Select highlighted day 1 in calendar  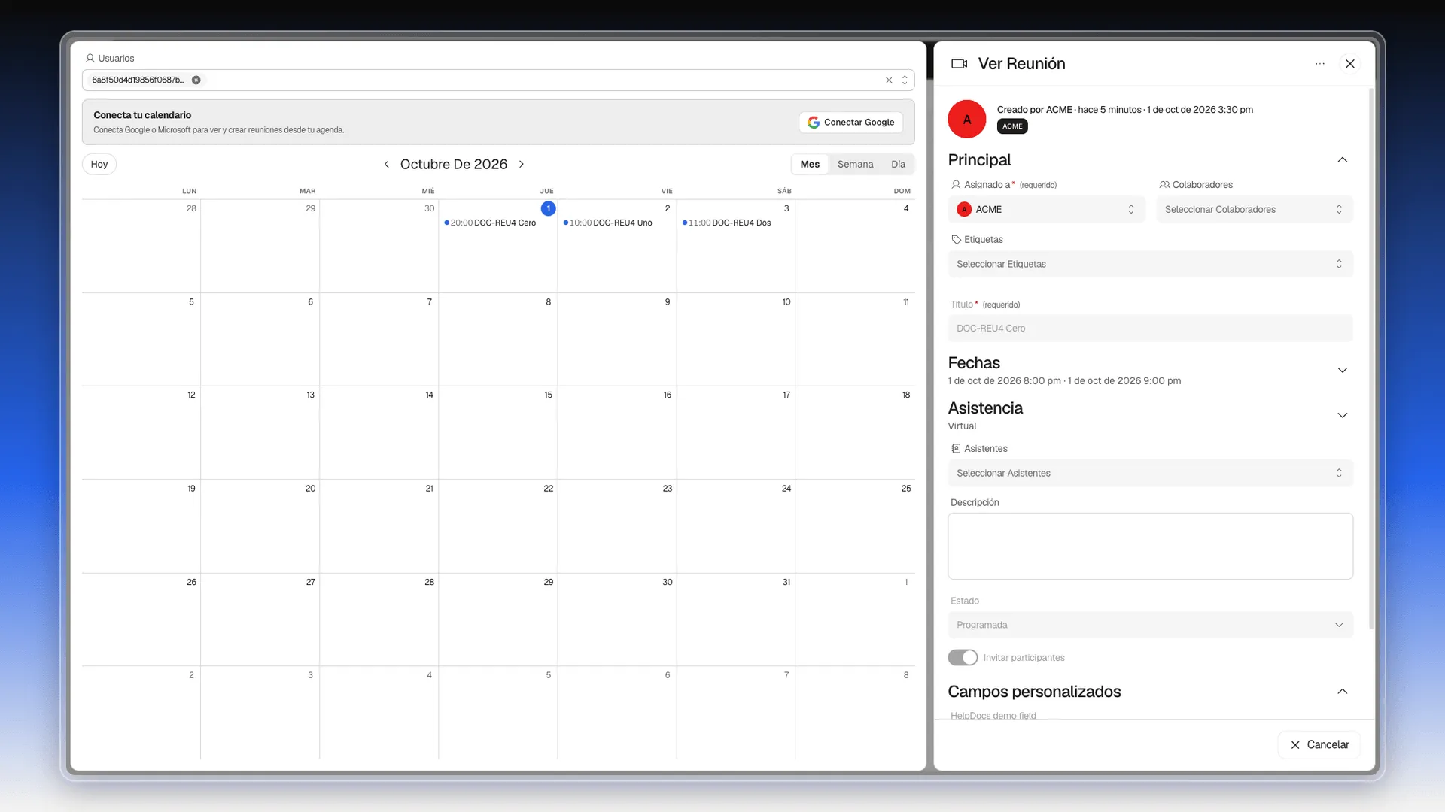point(548,208)
